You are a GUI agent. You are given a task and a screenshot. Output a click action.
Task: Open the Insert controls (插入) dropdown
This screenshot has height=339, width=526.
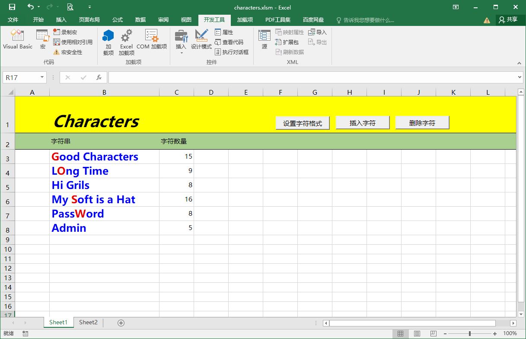181,42
